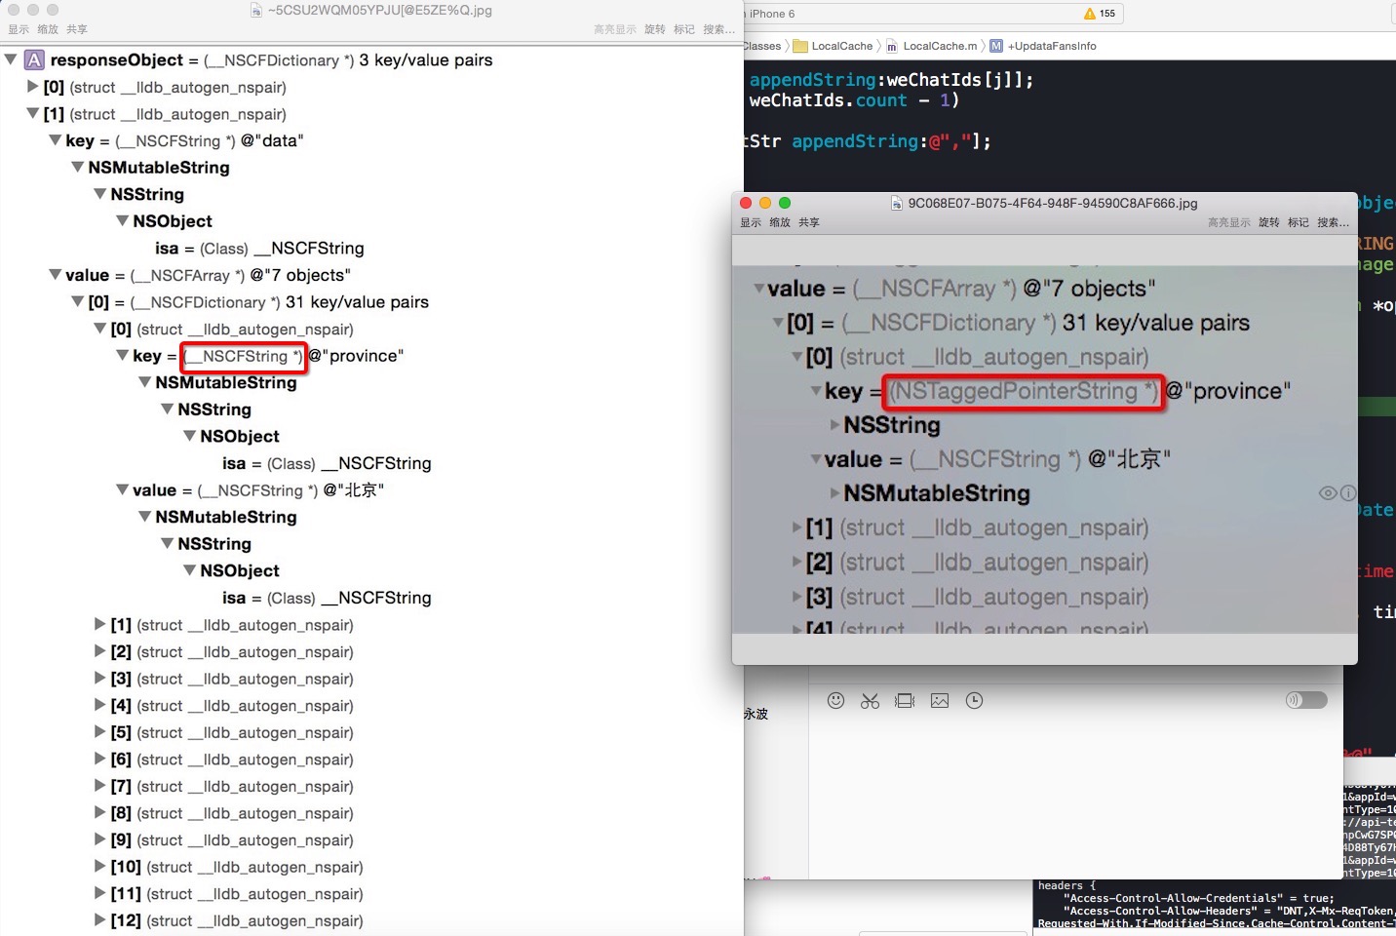1396x936 pixels.
Task: Click the M method icon before +UpdataFansInfo
Action: click(x=996, y=46)
